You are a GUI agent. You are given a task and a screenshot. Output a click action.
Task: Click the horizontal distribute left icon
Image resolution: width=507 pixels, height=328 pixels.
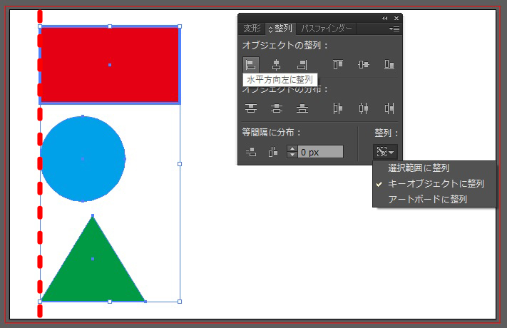pos(338,108)
